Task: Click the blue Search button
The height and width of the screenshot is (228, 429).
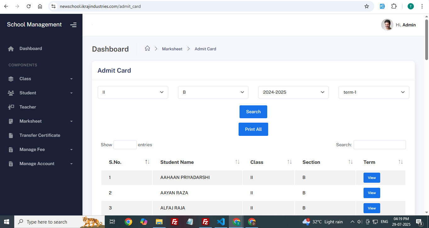Action: (253, 112)
